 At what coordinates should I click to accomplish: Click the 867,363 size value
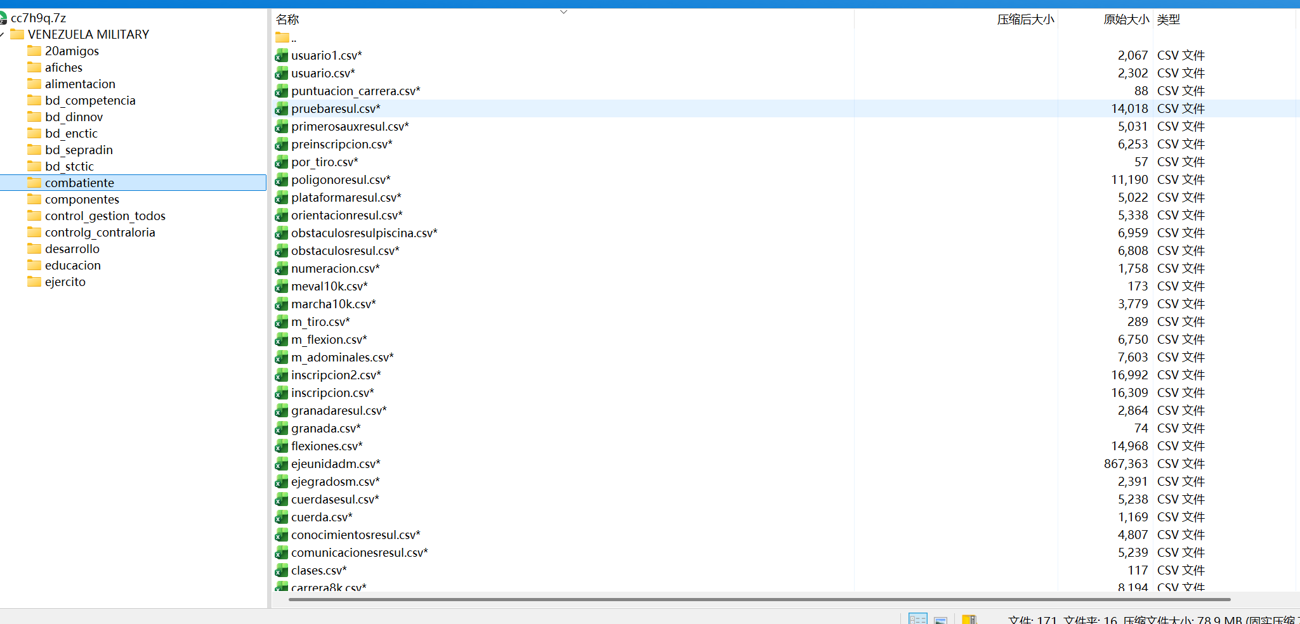pyautogui.click(x=1126, y=464)
